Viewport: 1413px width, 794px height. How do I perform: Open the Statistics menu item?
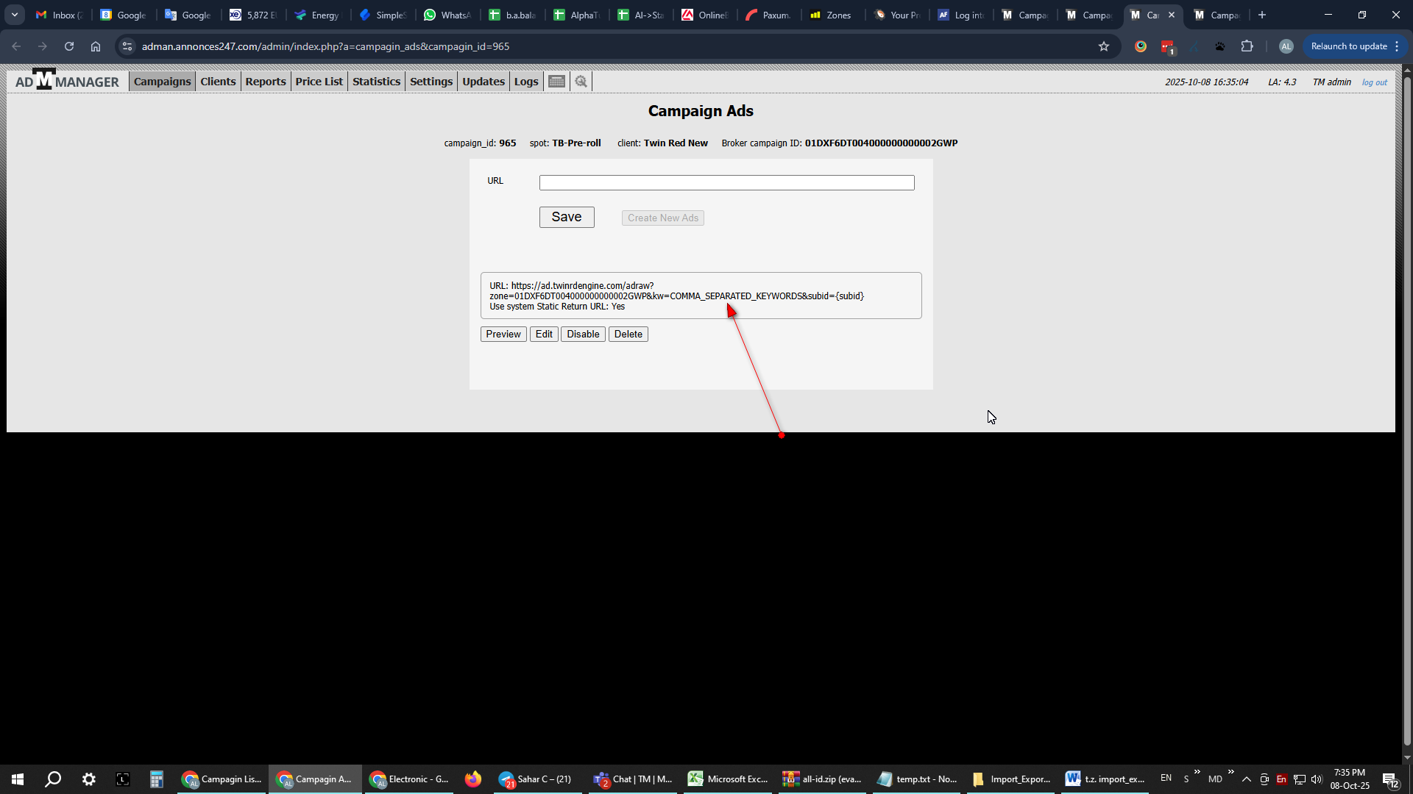click(376, 82)
